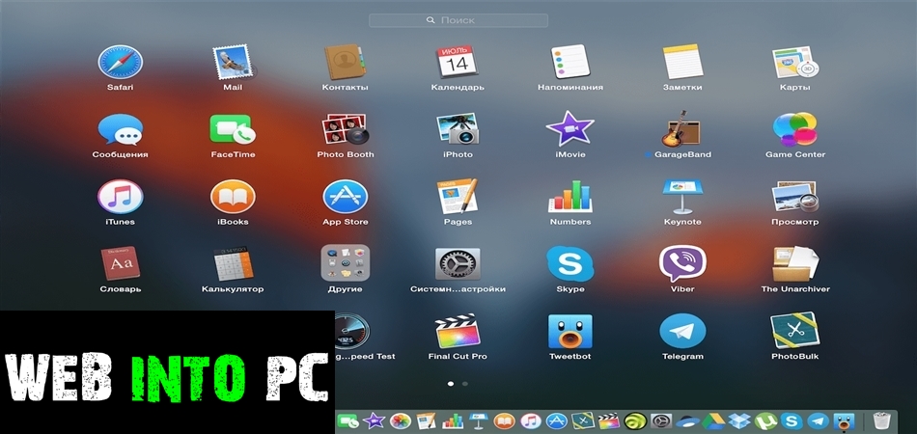Open the Калькулятор app

(x=233, y=263)
